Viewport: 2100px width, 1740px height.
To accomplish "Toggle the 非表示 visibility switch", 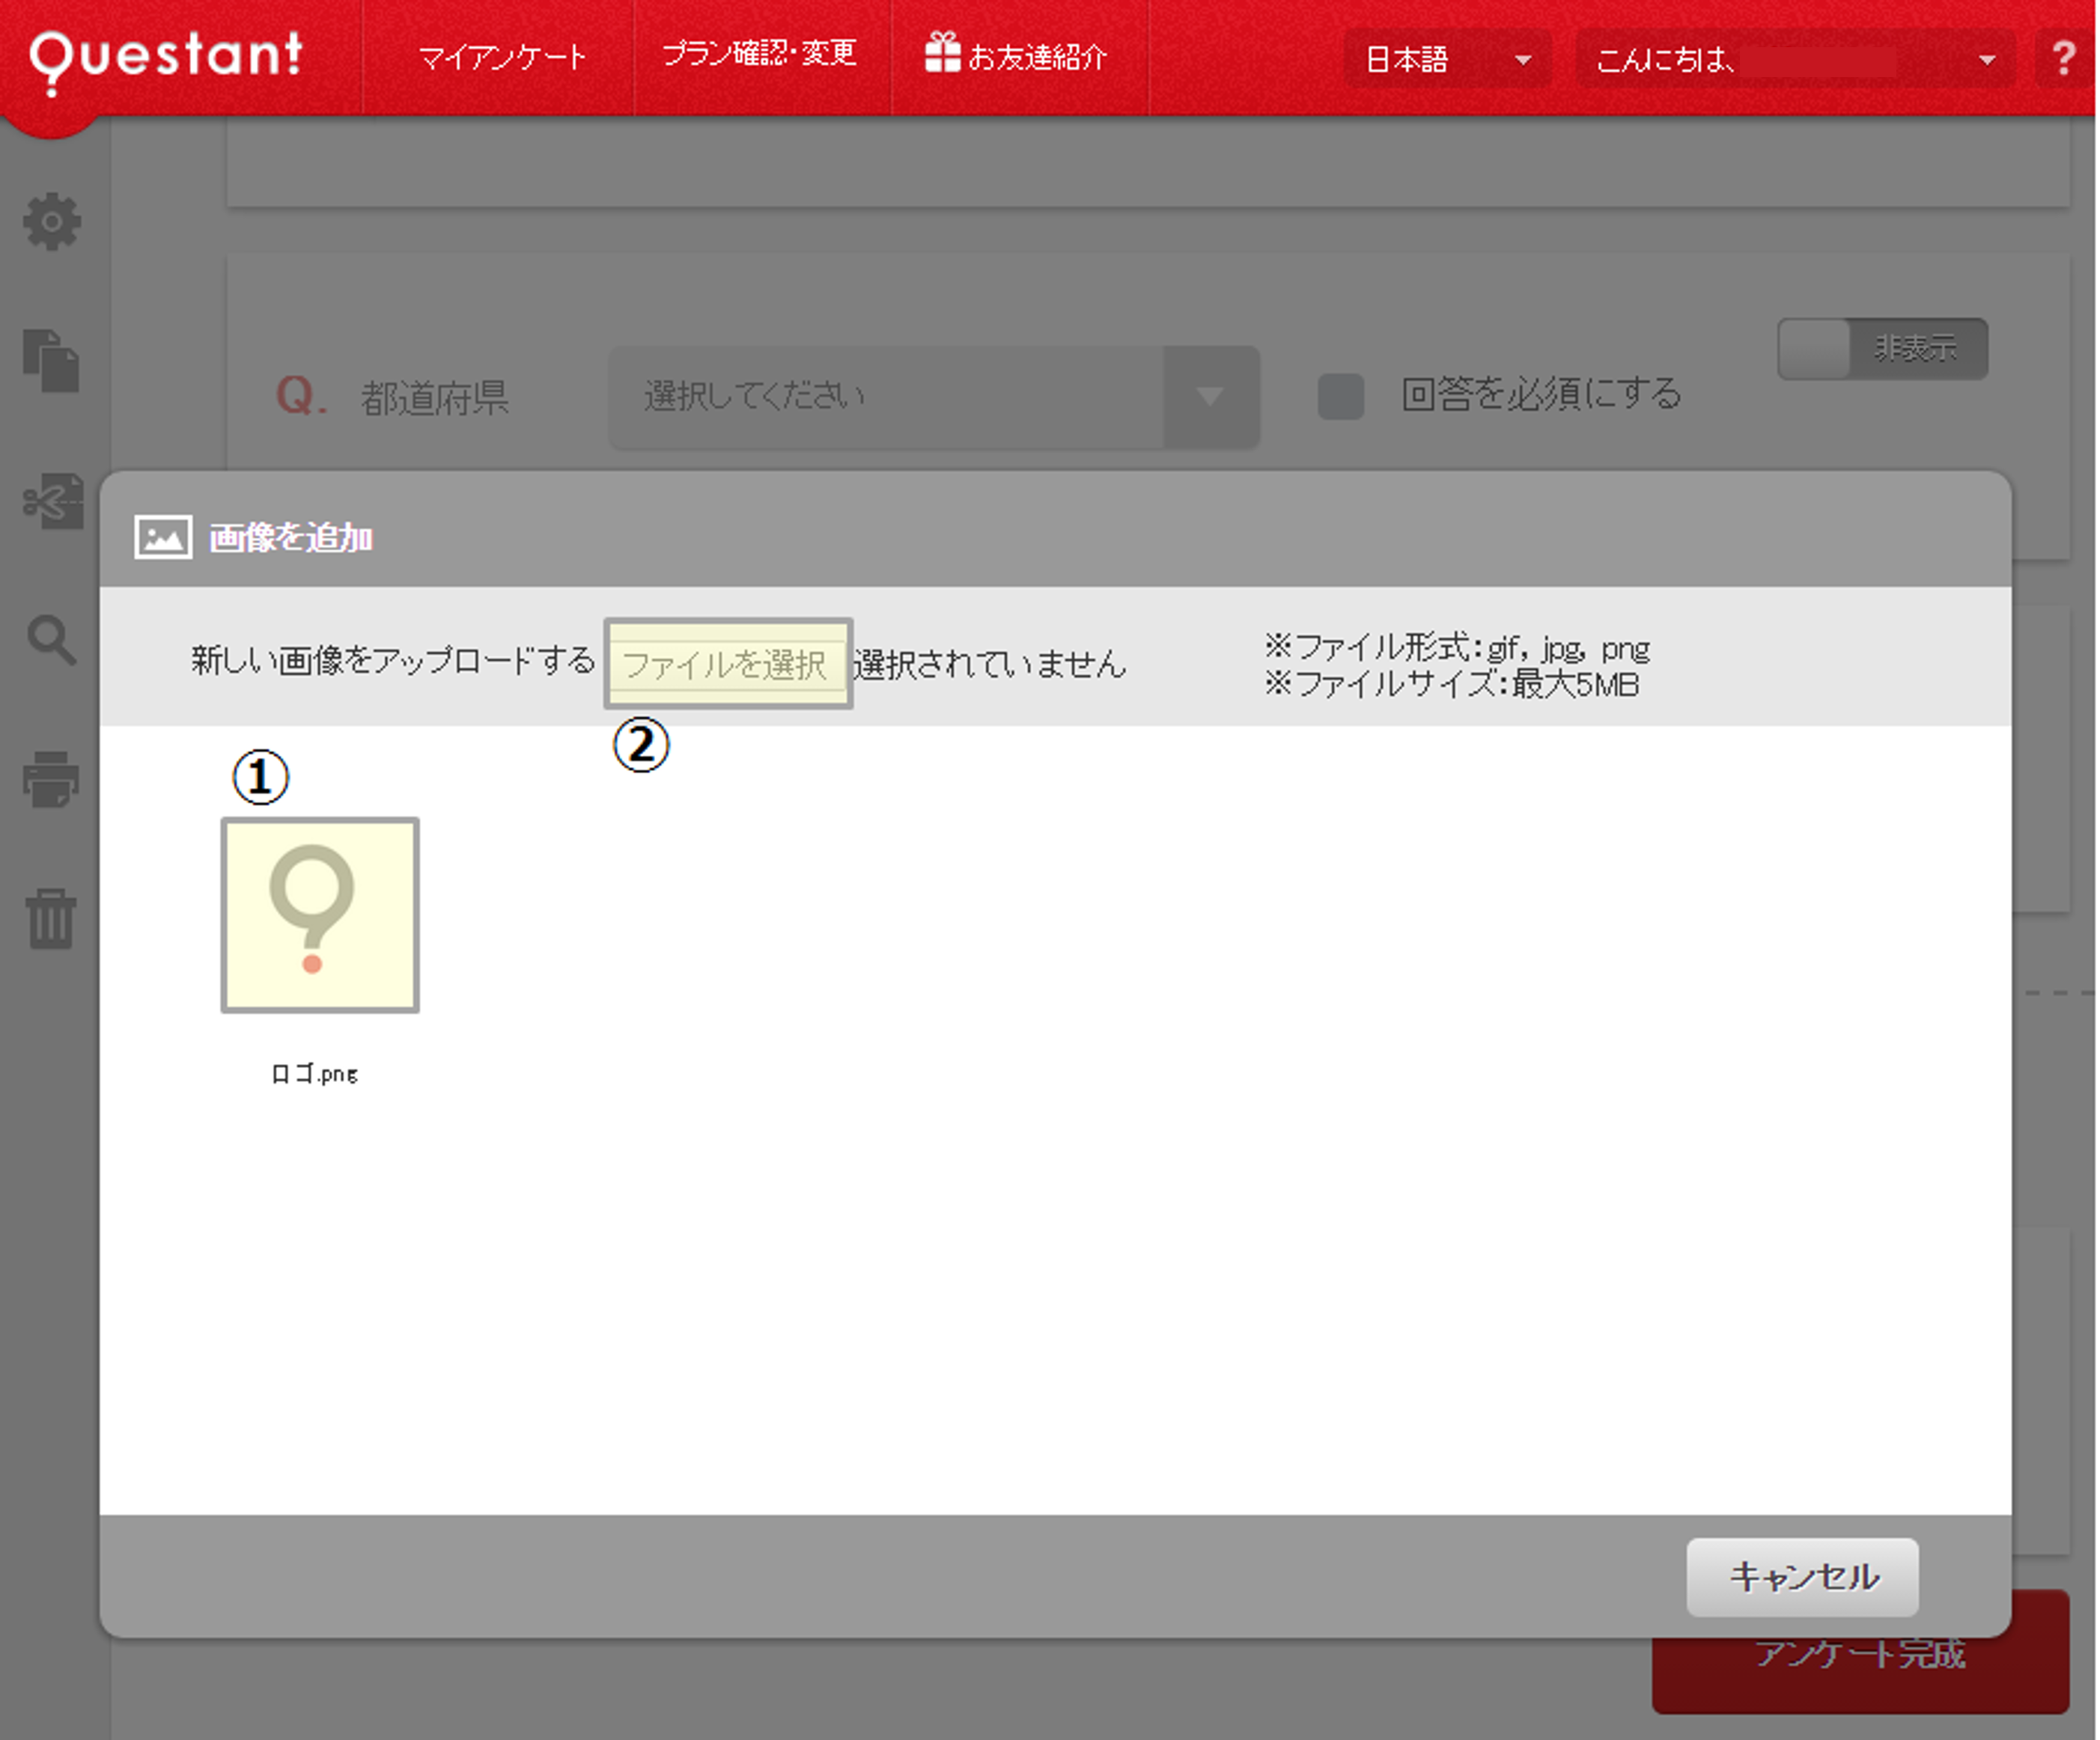I will [x=1883, y=348].
